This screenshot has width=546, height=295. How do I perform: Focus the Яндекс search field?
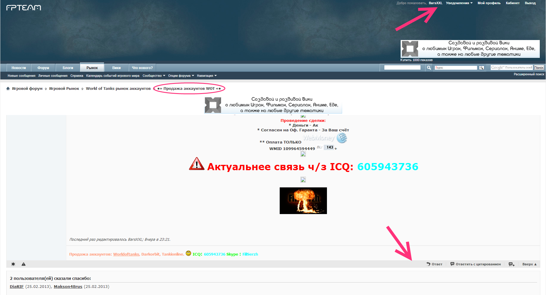click(x=456, y=68)
